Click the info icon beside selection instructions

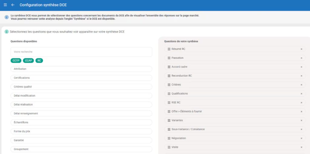tap(7, 32)
